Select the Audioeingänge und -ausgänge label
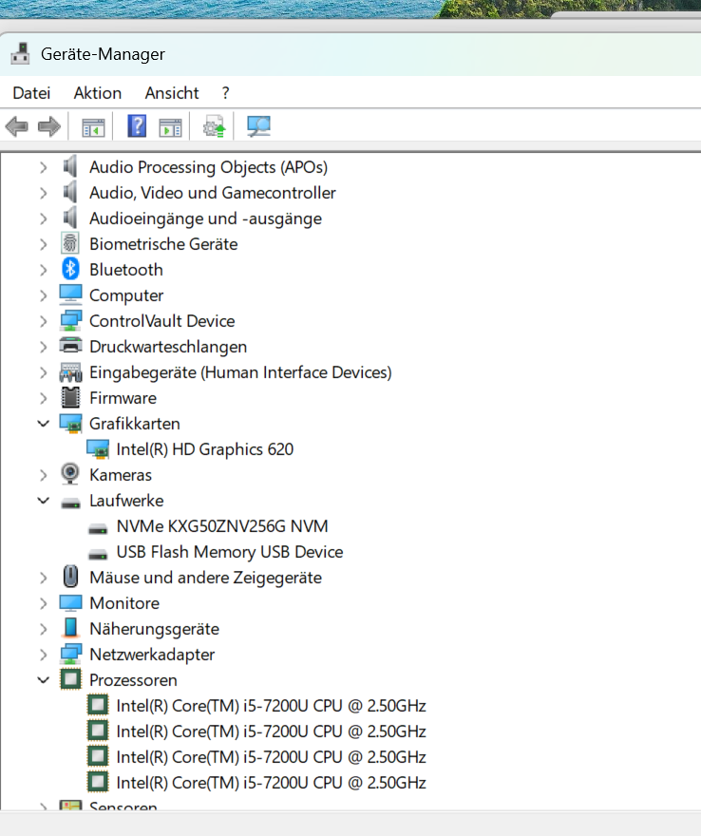Image resolution: width=701 pixels, height=836 pixels. click(x=205, y=218)
